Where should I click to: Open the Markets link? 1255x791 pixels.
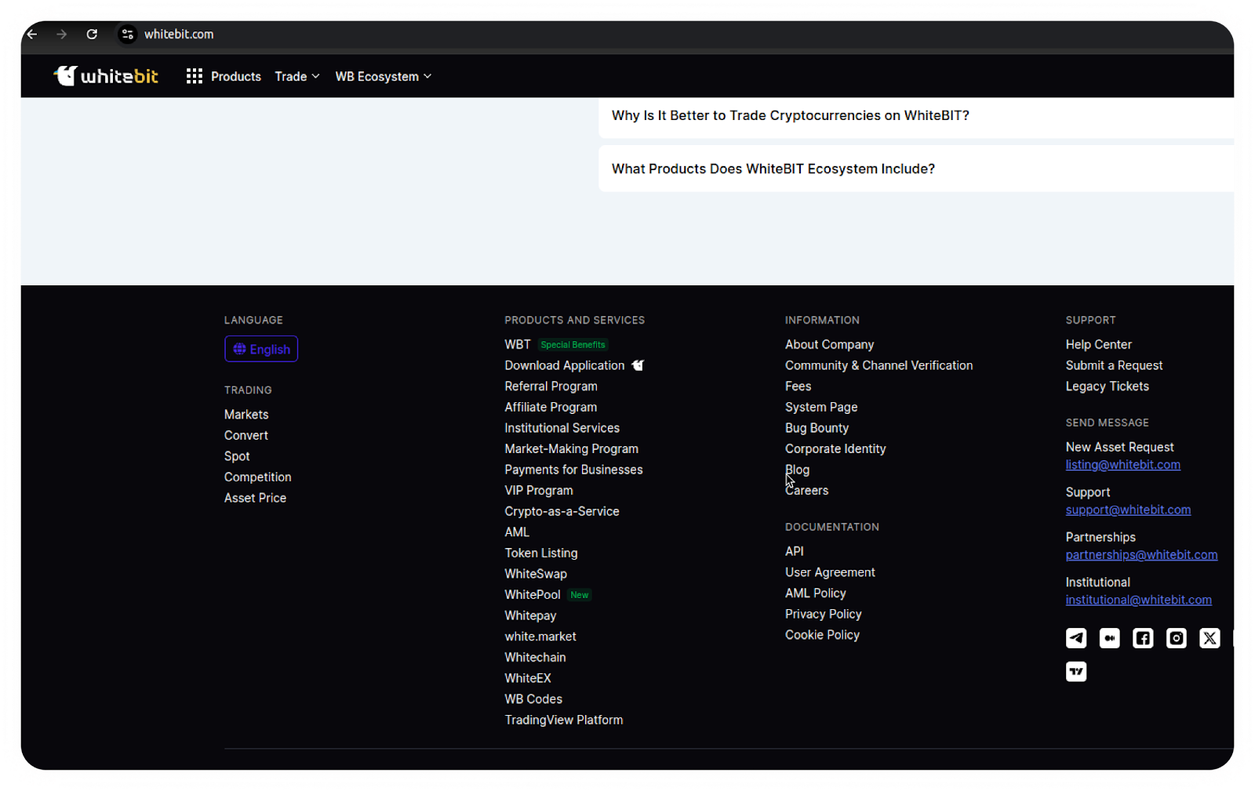[x=246, y=415]
